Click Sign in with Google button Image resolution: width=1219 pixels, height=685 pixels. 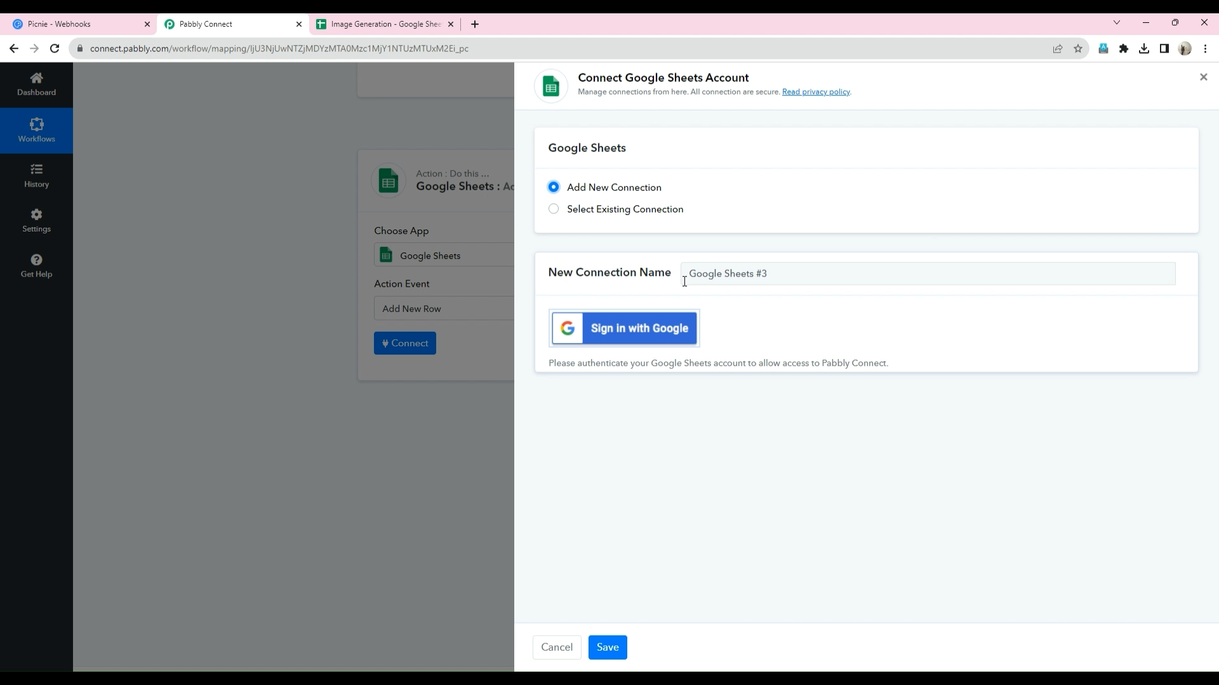click(x=625, y=329)
